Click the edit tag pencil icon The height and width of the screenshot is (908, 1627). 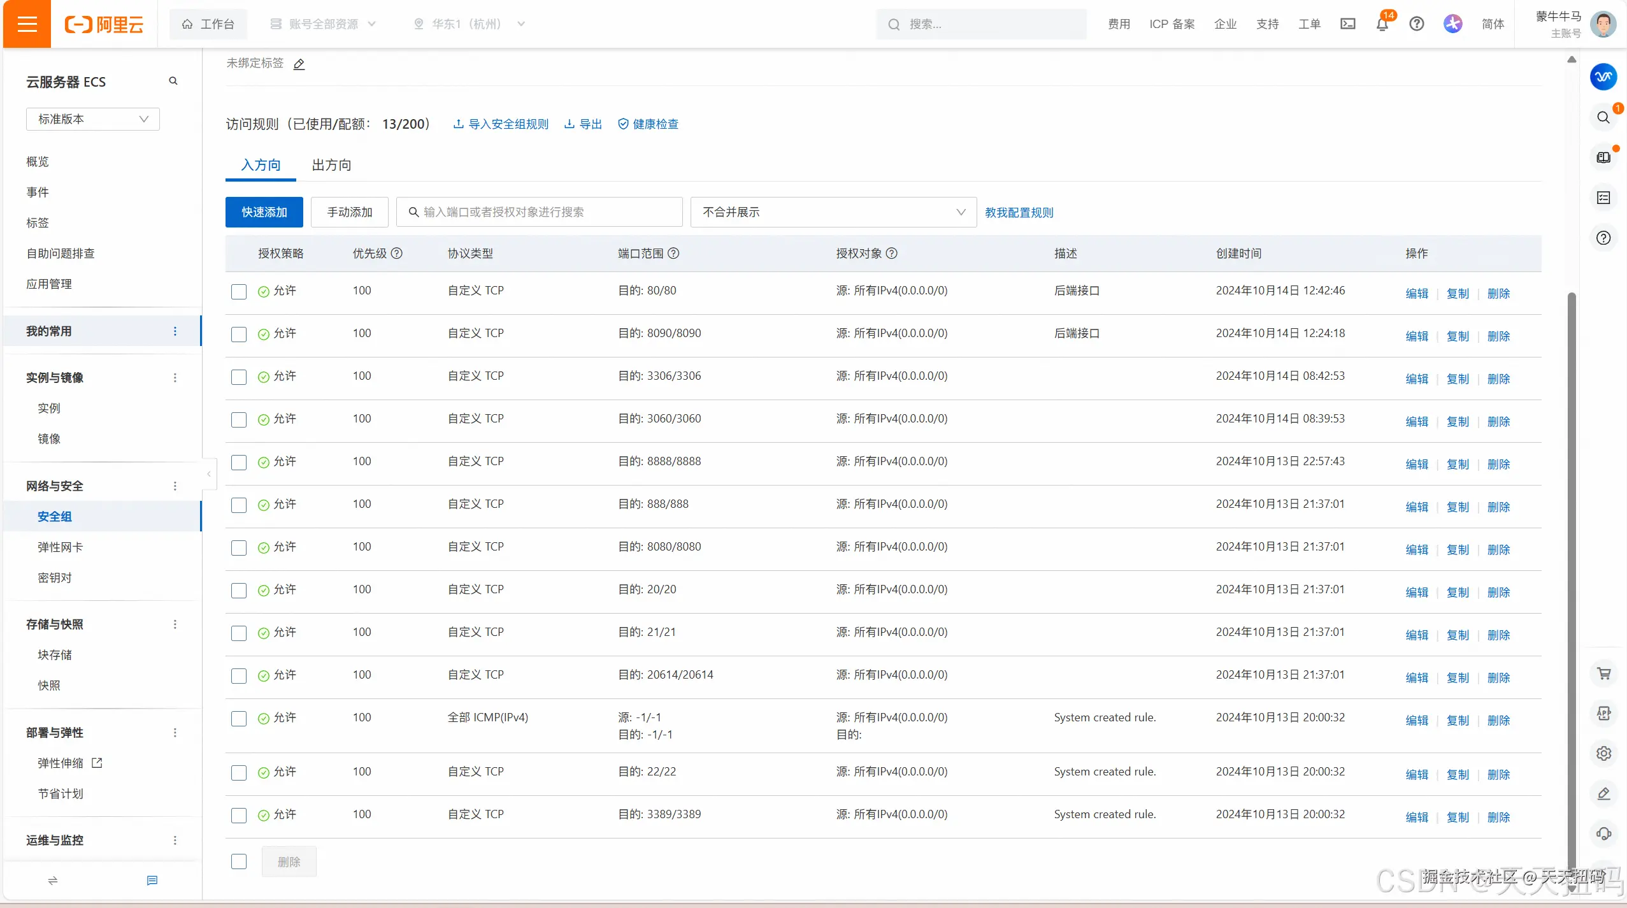(x=299, y=64)
